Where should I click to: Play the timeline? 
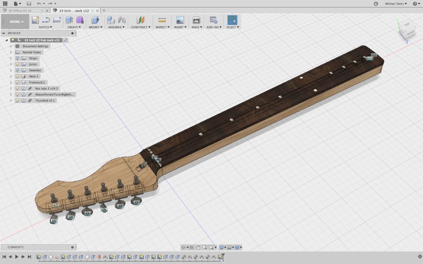[16, 257]
